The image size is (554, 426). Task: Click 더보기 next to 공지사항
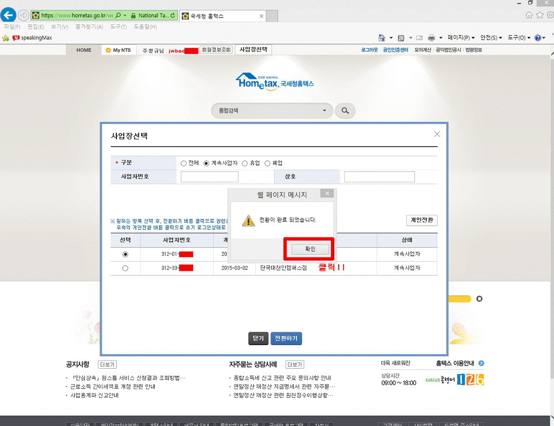(107, 364)
